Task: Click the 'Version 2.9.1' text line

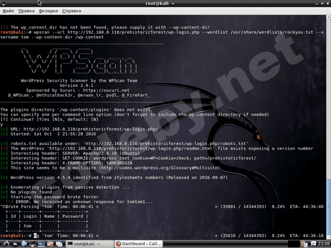Action: [x=76, y=85]
